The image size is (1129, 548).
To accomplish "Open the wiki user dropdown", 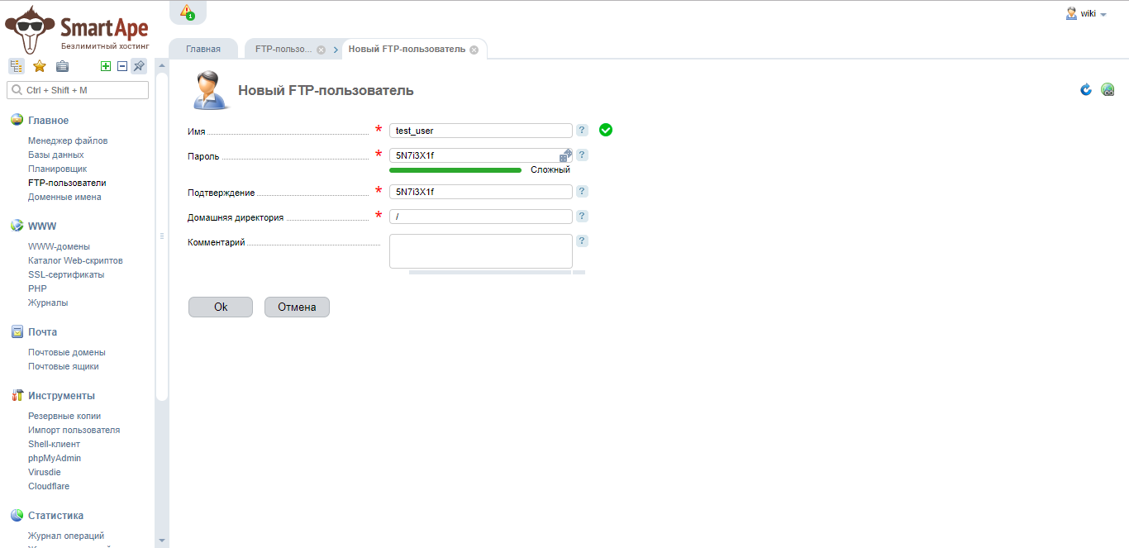I will (x=1087, y=14).
